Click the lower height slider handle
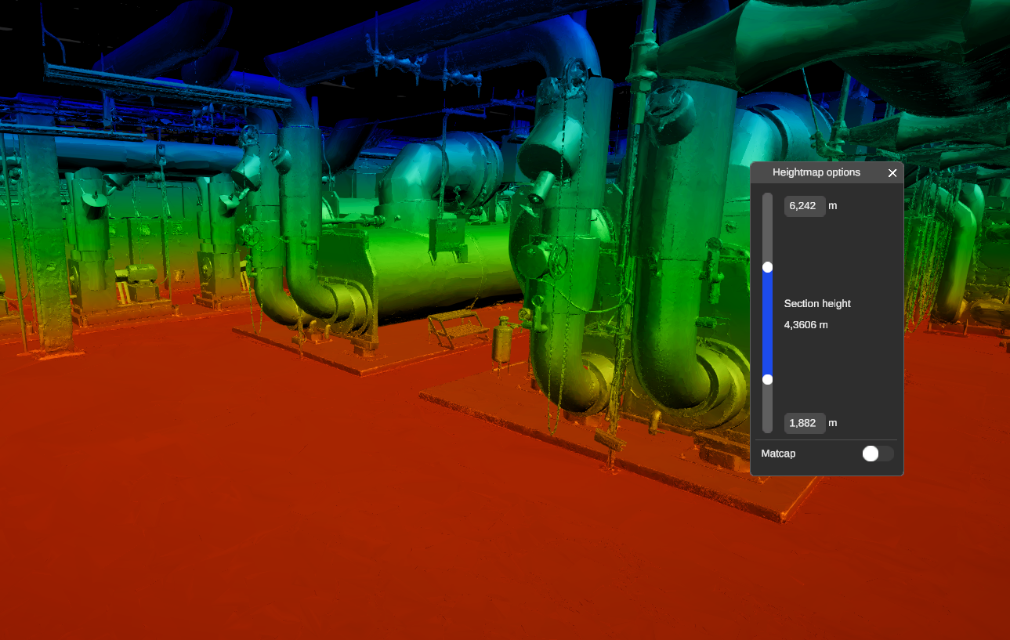 point(768,379)
